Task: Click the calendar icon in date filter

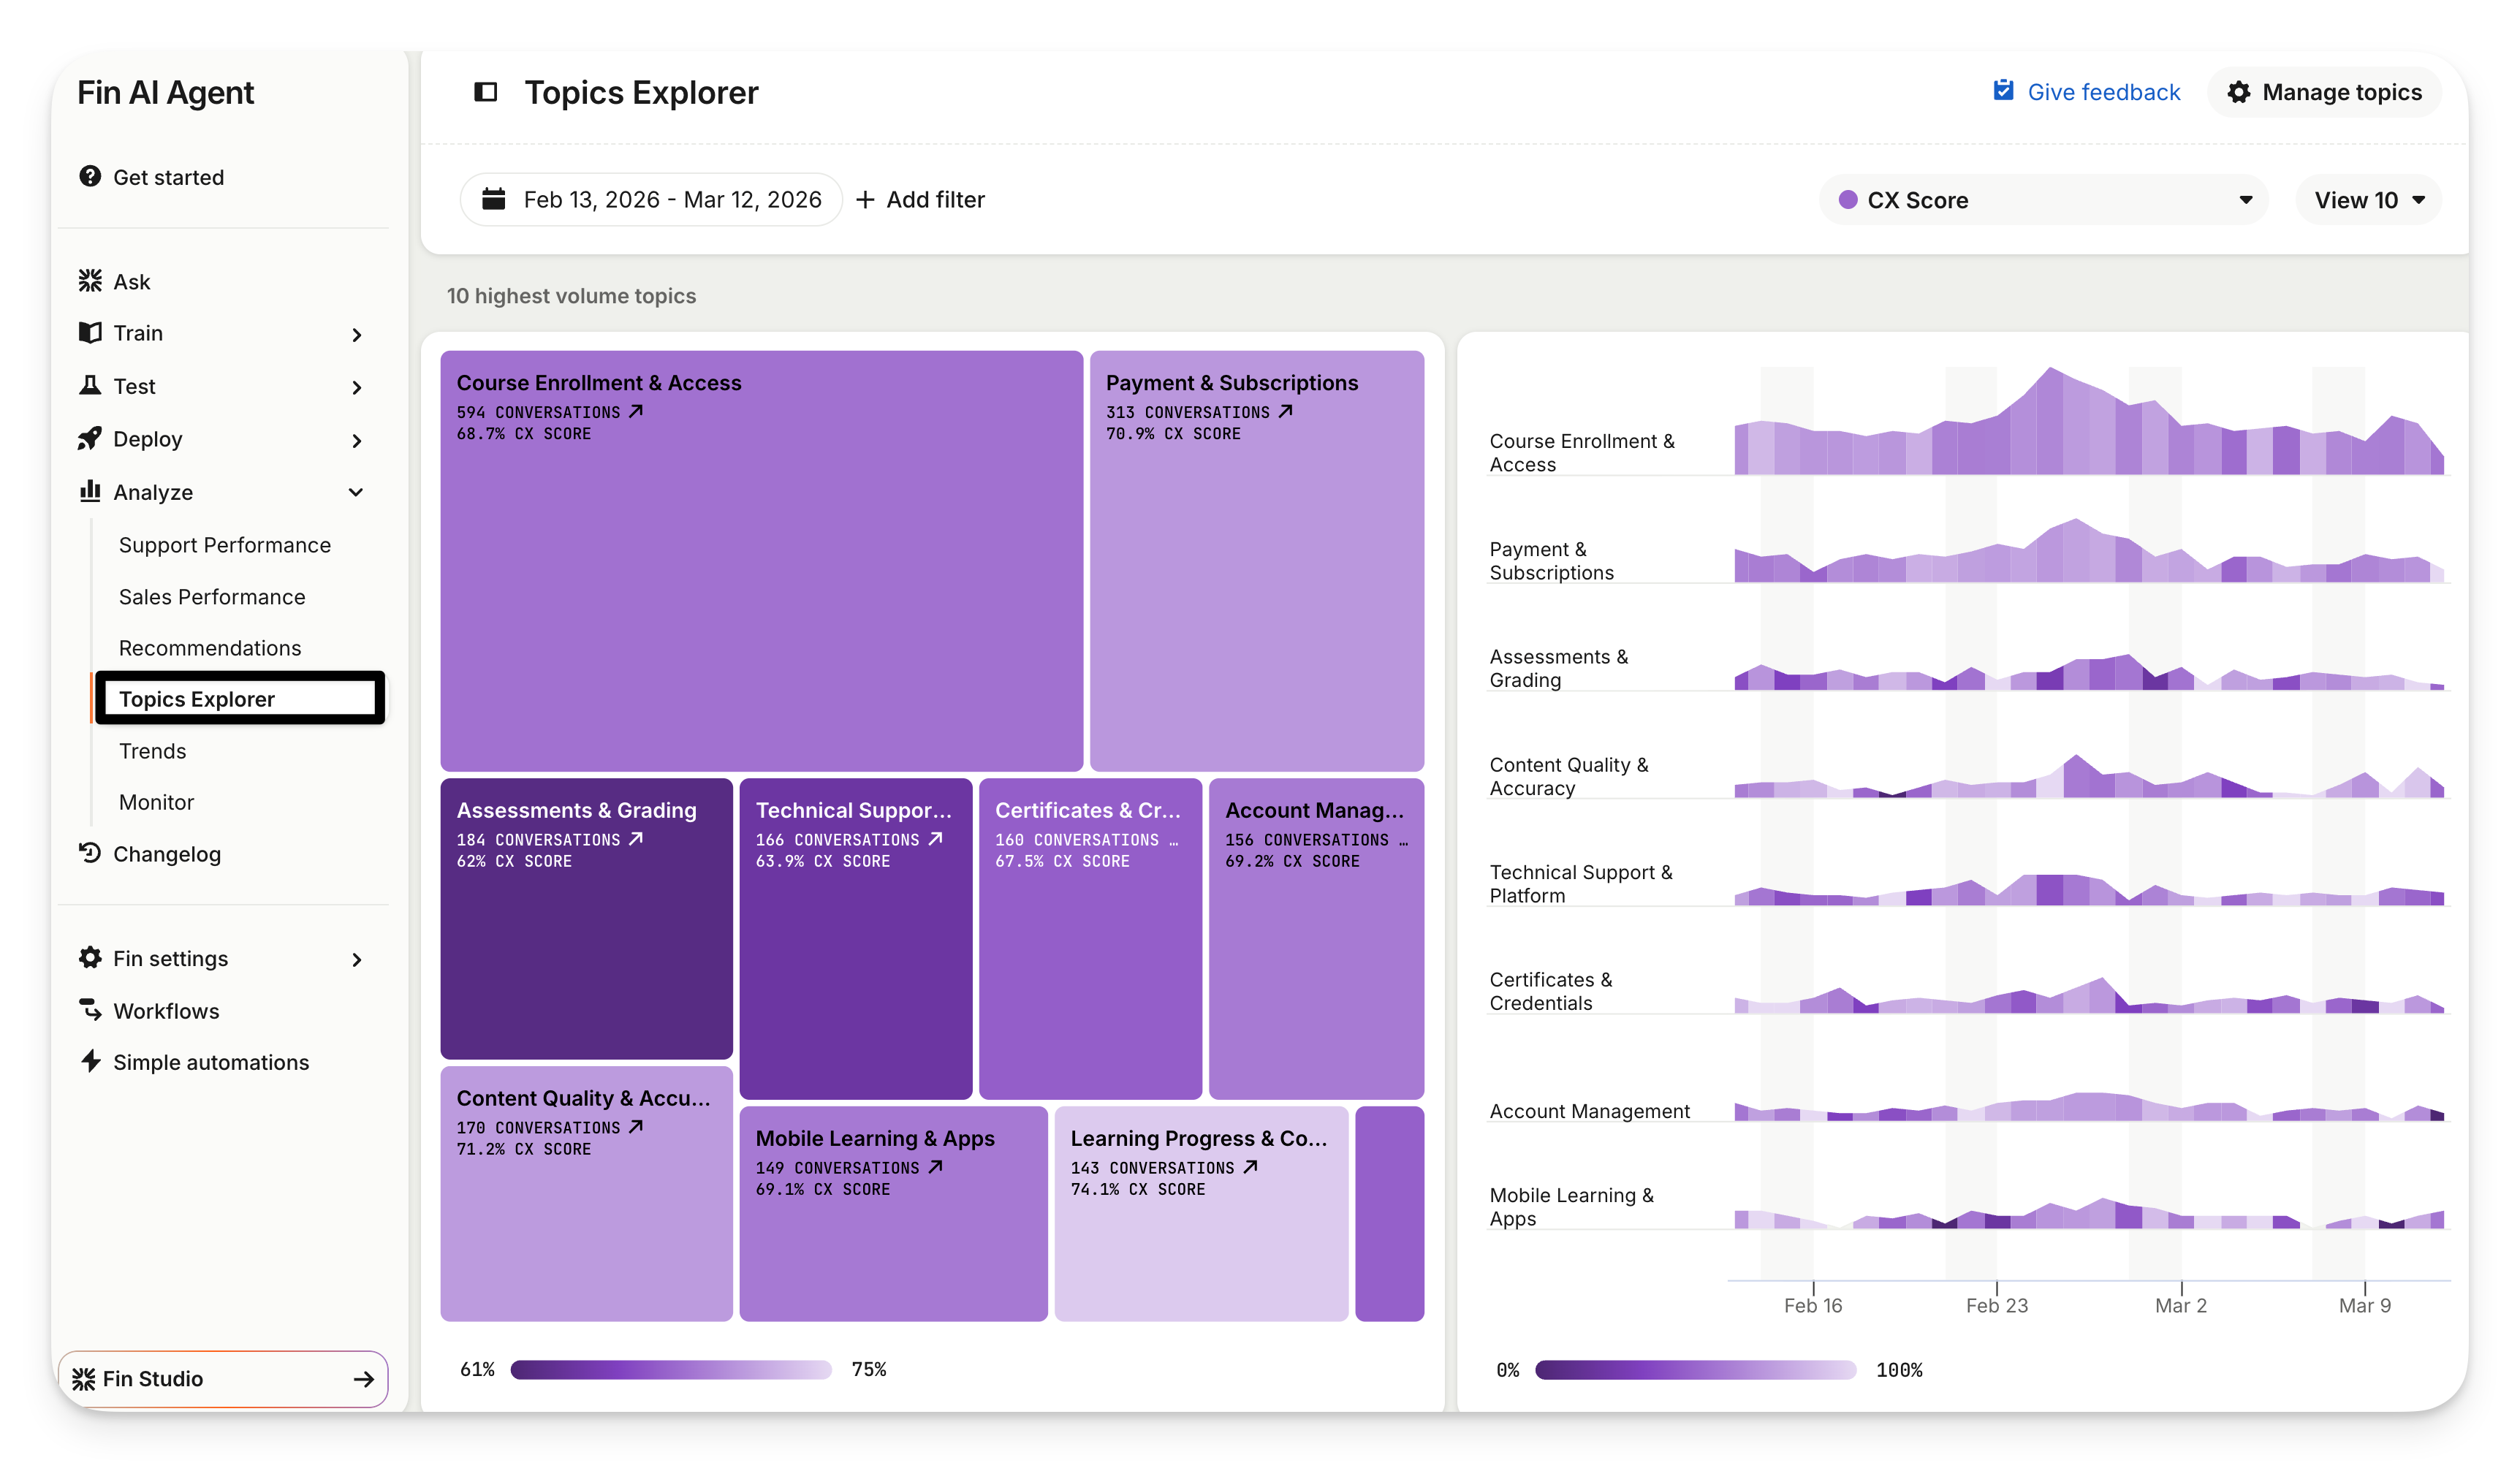Action: coord(494,199)
